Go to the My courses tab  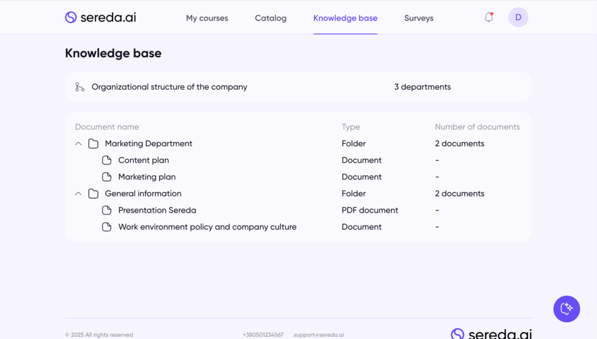(x=207, y=18)
